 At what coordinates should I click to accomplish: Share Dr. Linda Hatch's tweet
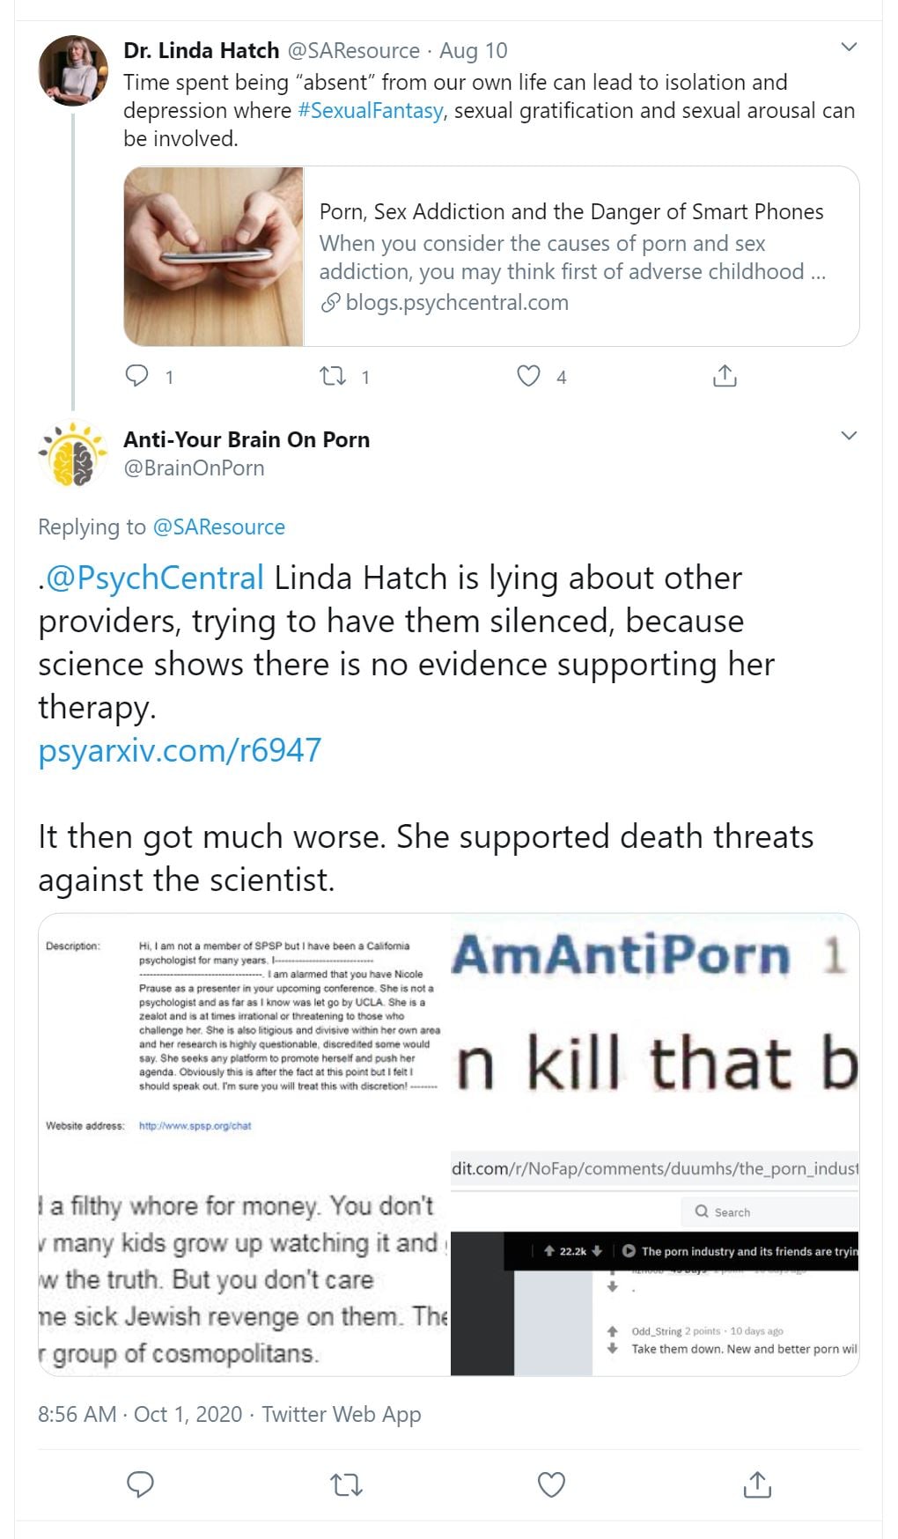click(724, 376)
